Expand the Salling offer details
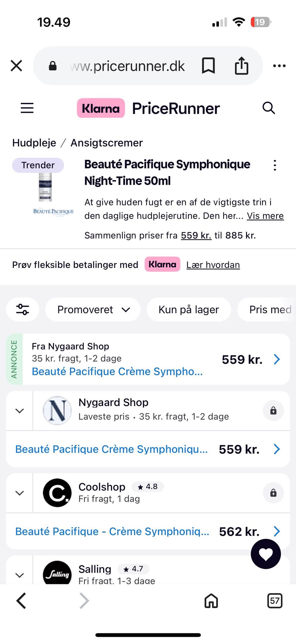 [x=20, y=575]
